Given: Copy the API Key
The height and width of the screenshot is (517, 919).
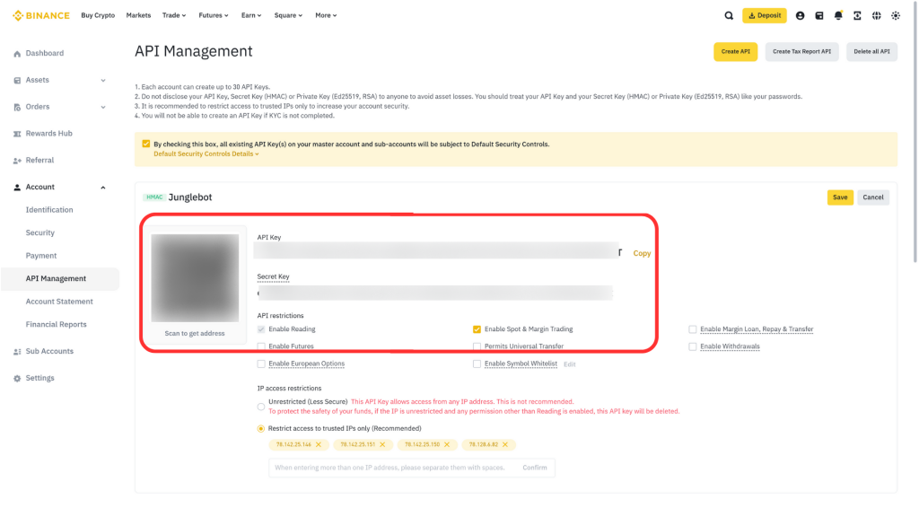Looking at the screenshot, I should point(642,254).
